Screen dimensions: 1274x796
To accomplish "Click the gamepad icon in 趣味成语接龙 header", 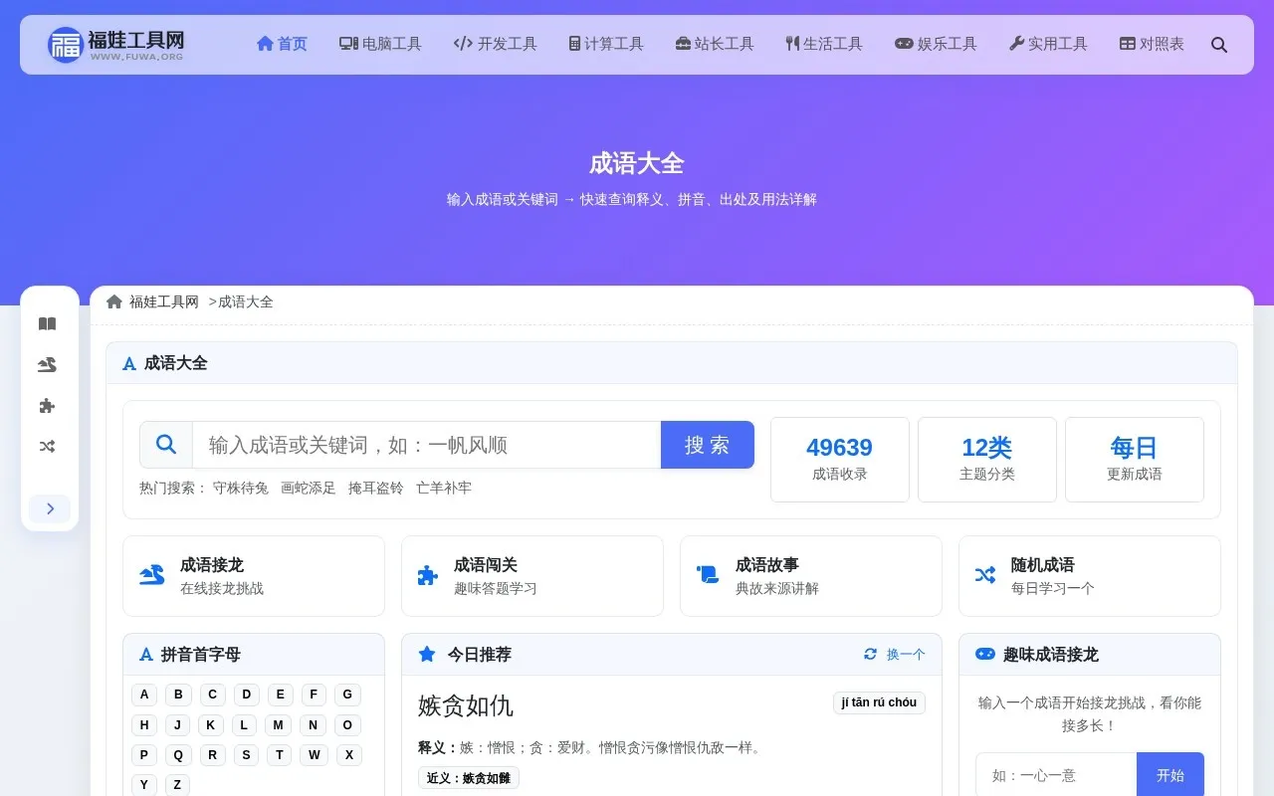I will coord(984,654).
